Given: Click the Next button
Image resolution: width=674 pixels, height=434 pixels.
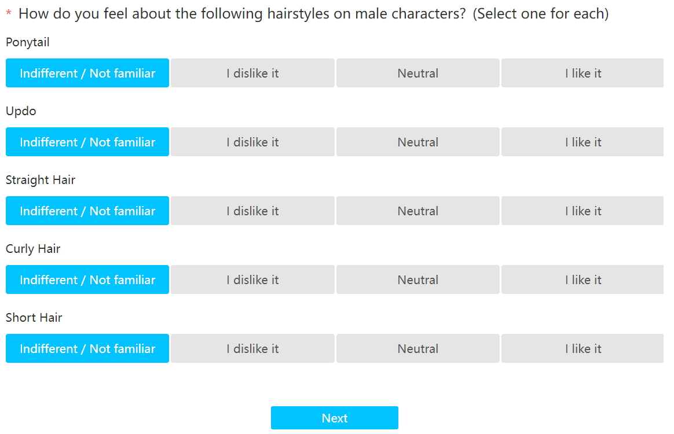Looking at the screenshot, I should pos(334,418).
